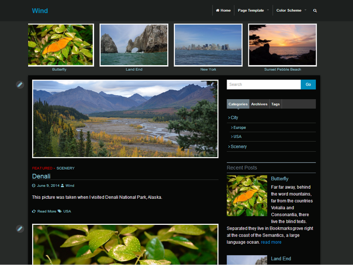Switch to the Archives tab
Screen dimensions: 353x265
pos(259,104)
